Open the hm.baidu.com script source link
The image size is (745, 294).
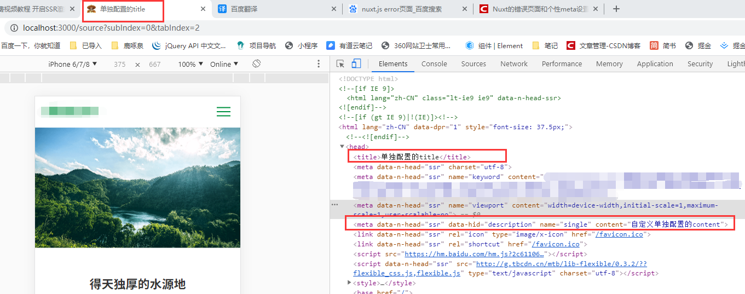click(473, 254)
